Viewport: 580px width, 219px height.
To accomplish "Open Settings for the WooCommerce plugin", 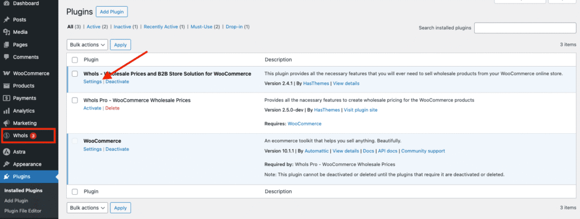I will (x=92, y=149).
